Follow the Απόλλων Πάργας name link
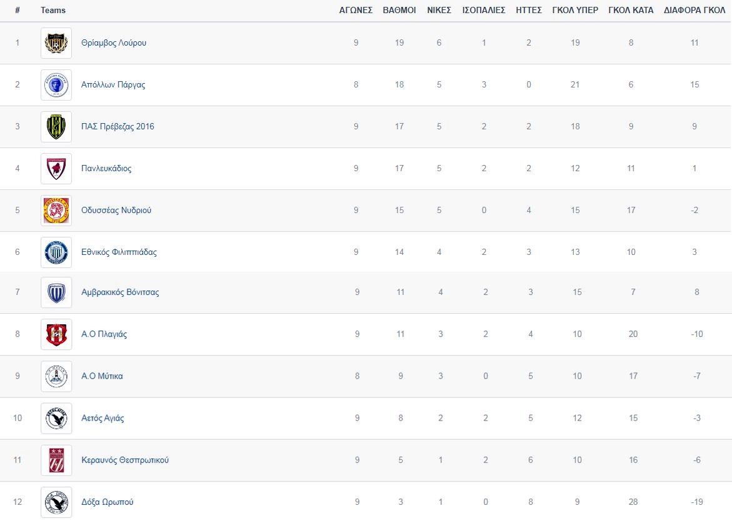The height and width of the screenshot is (528, 732). click(113, 85)
